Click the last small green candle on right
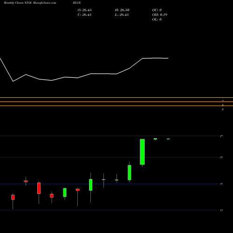 tap(168, 139)
